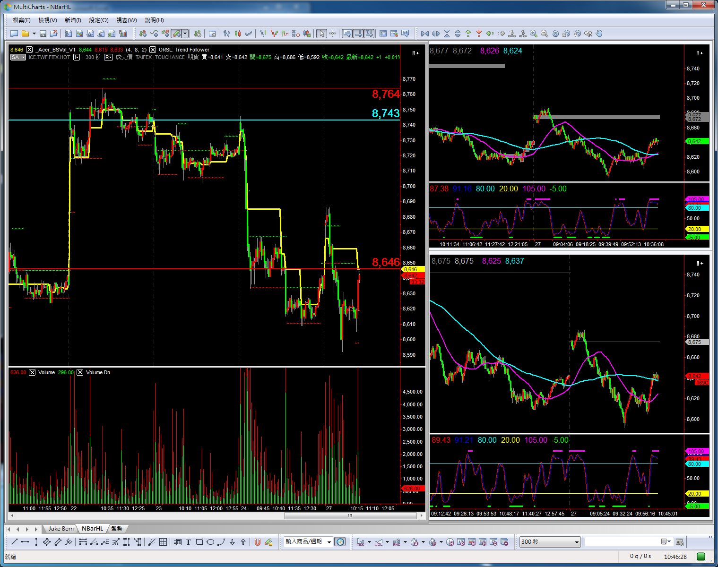Click the 8,743 cyan level label
718x575 pixels.
pyautogui.click(x=386, y=113)
